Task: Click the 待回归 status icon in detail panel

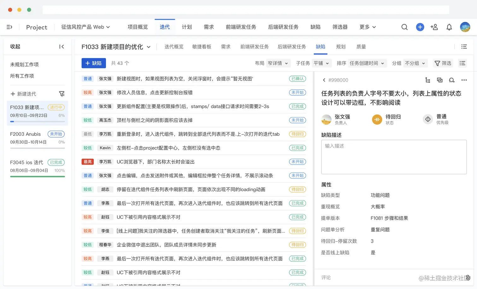Action: click(377, 120)
